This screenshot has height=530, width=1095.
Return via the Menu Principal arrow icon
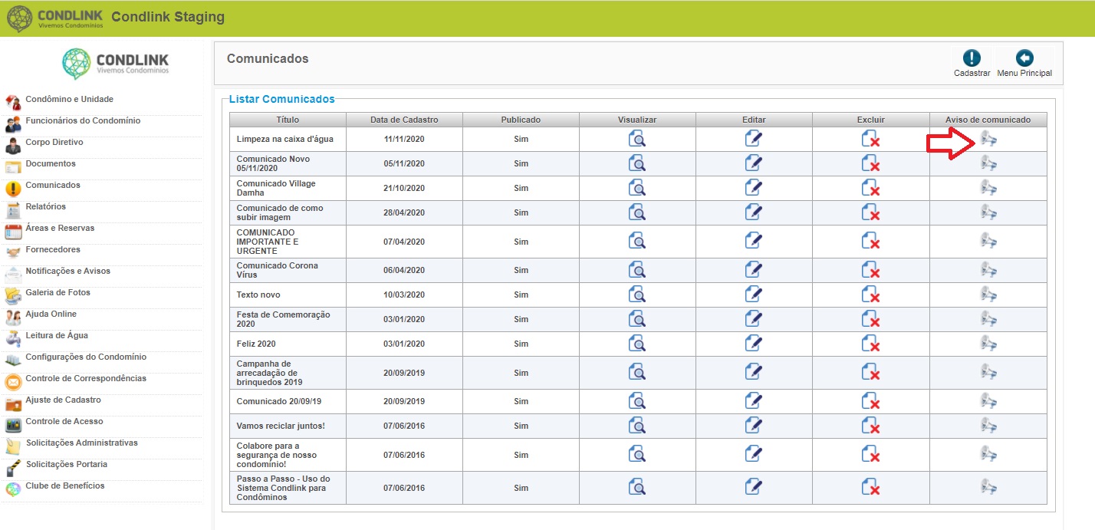pos(1024,58)
